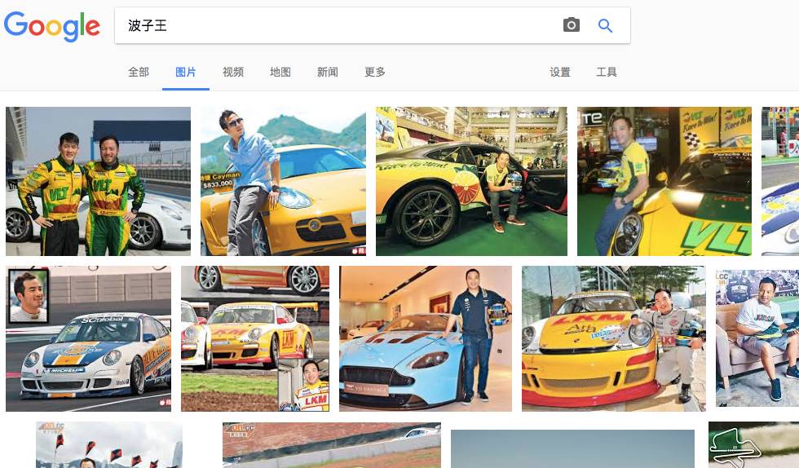Screen dimensions: 799x468
Task: Open bottom-row image with red flags
Action: [x=109, y=444]
